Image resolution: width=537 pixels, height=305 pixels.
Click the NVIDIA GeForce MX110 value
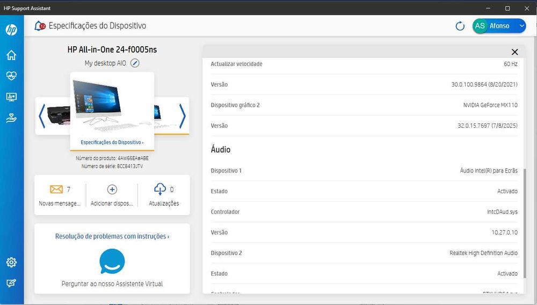coord(490,105)
